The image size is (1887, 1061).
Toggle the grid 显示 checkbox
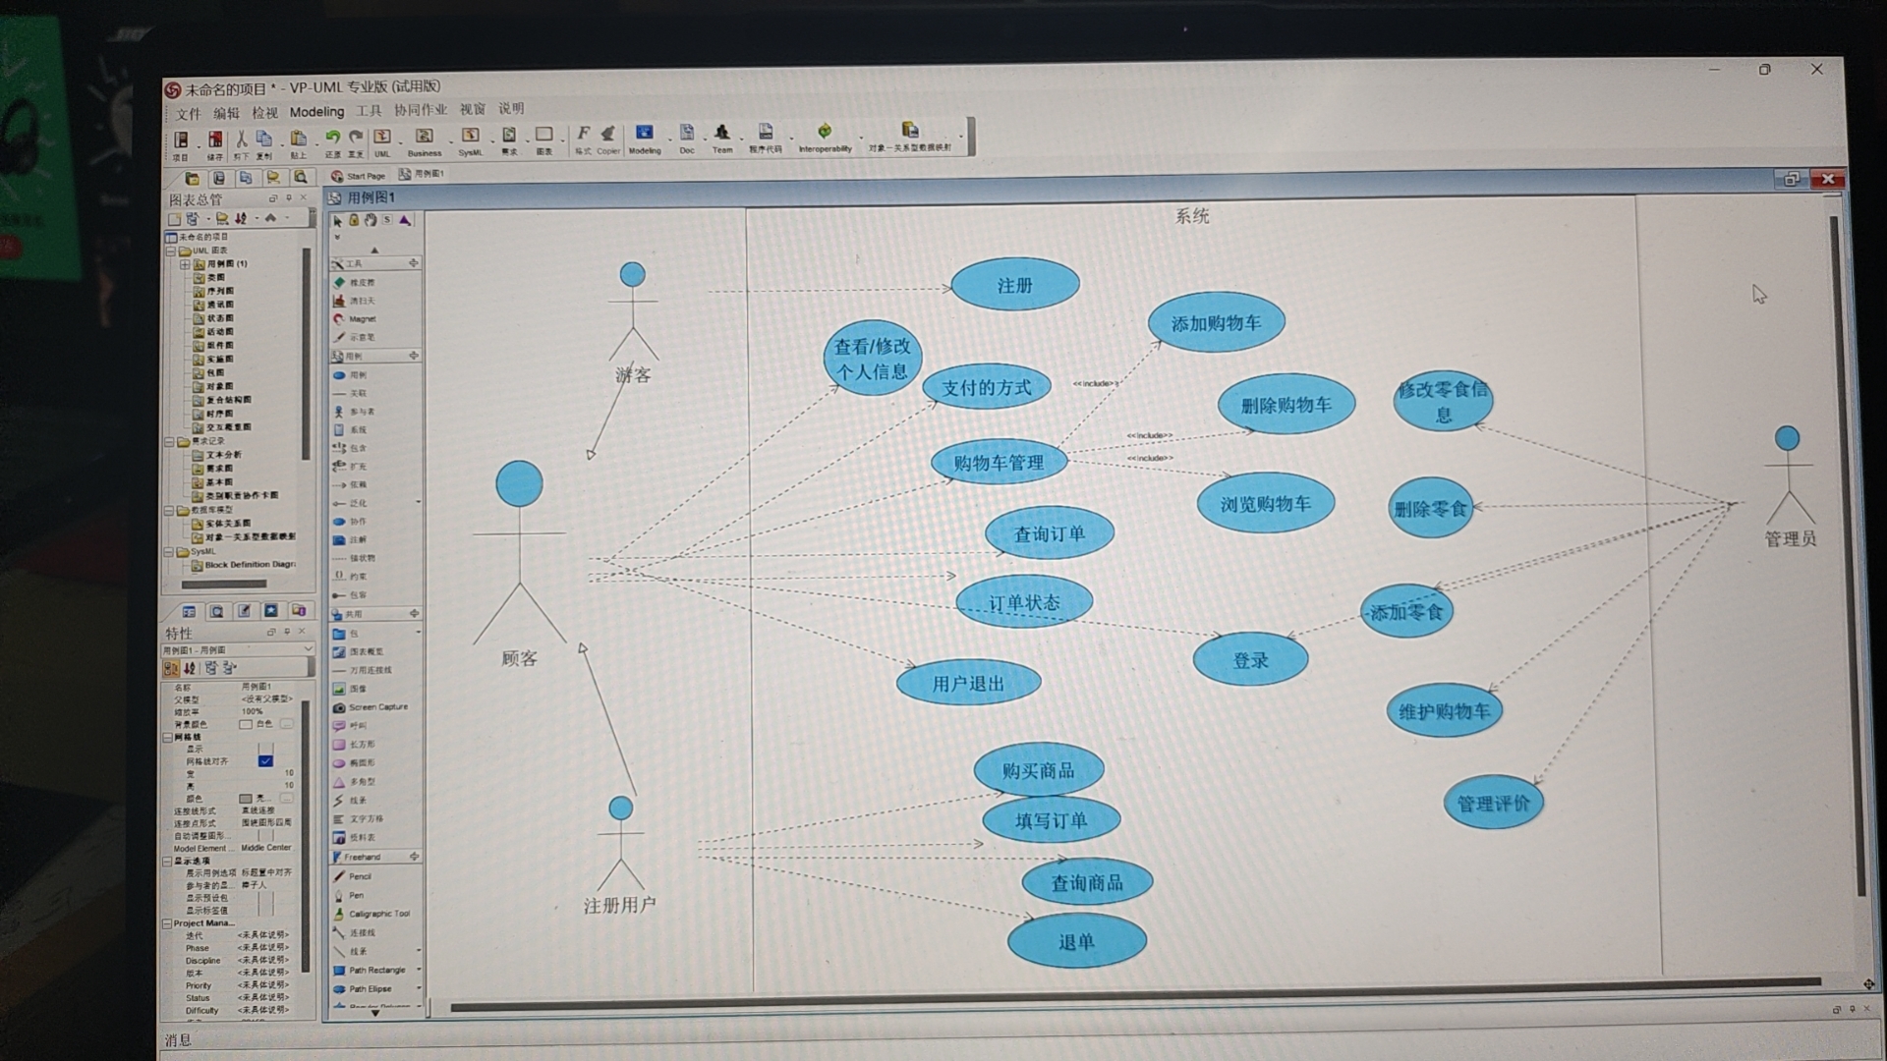[x=265, y=749]
